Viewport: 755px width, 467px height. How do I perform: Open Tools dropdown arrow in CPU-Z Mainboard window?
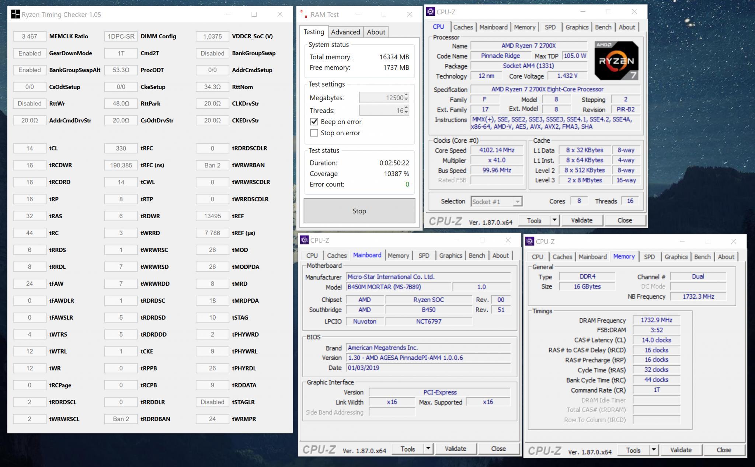(428, 449)
